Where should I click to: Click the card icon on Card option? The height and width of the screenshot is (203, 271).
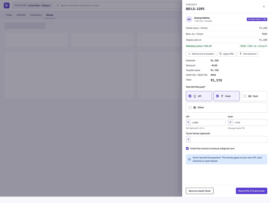point(250,96)
